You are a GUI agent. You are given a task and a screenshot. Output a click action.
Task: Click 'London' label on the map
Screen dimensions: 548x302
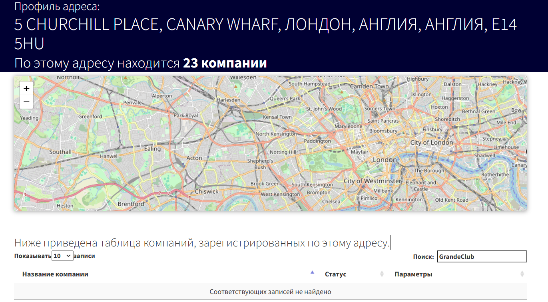click(x=385, y=160)
